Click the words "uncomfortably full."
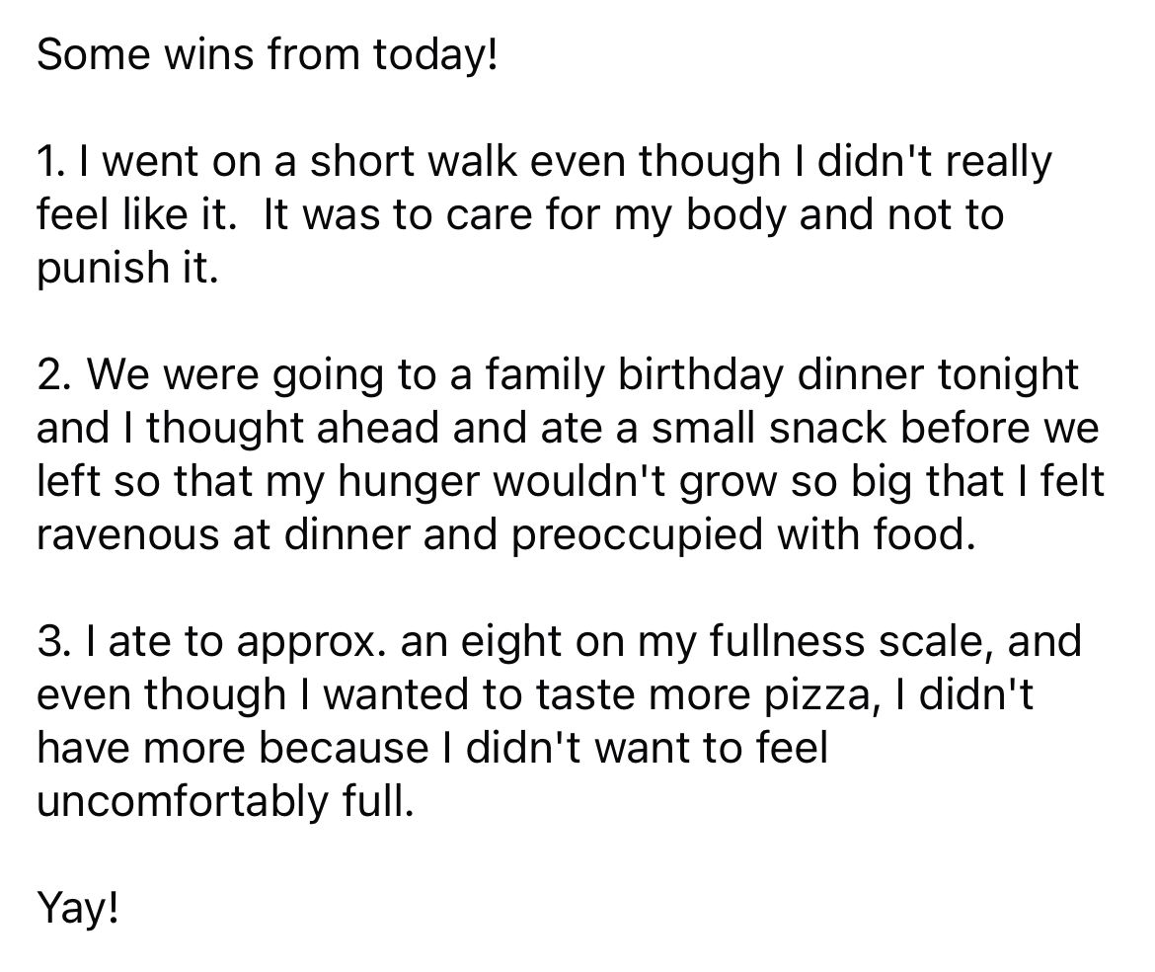Viewport: 1155px width, 972px height. (221, 802)
